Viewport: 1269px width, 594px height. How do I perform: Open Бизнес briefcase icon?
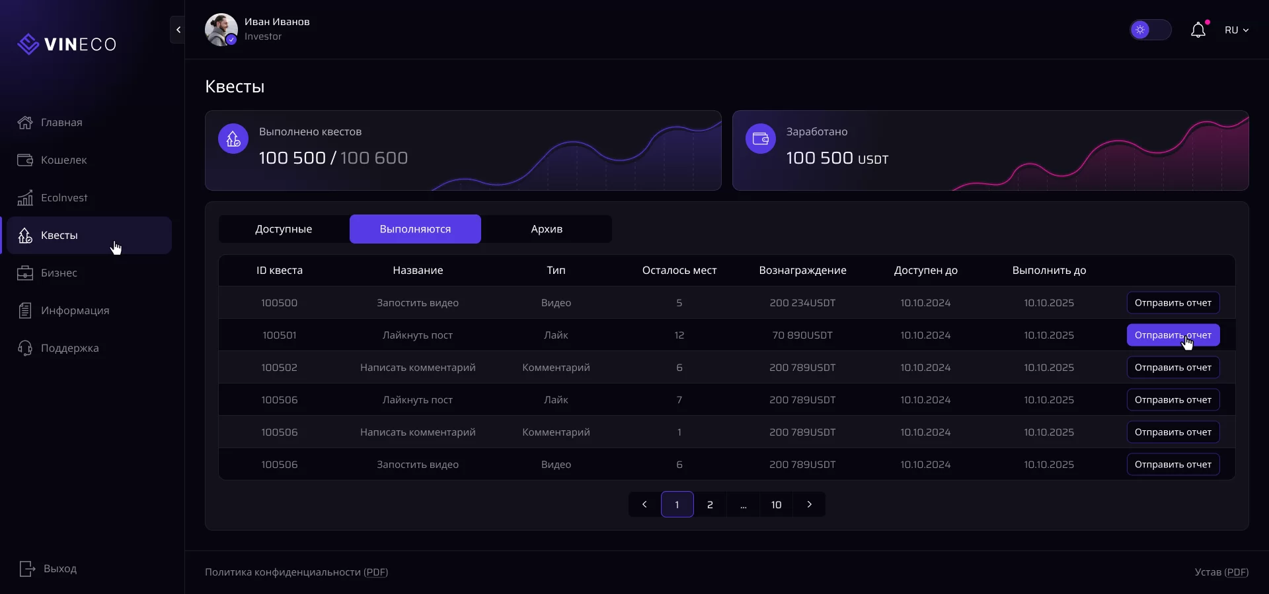click(x=25, y=273)
